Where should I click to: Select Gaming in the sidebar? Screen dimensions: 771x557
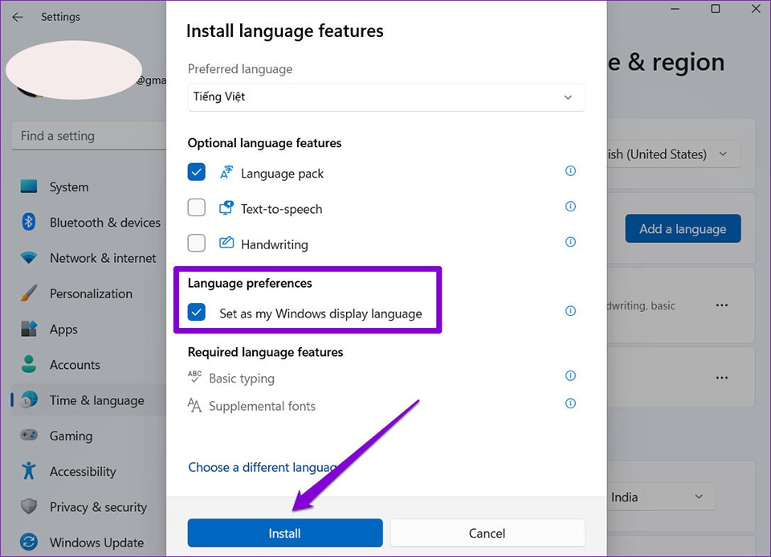pyautogui.click(x=71, y=436)
